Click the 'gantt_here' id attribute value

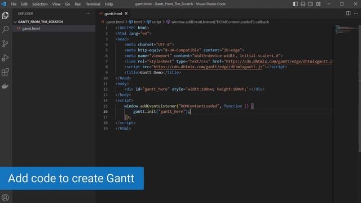coord(156,89)
